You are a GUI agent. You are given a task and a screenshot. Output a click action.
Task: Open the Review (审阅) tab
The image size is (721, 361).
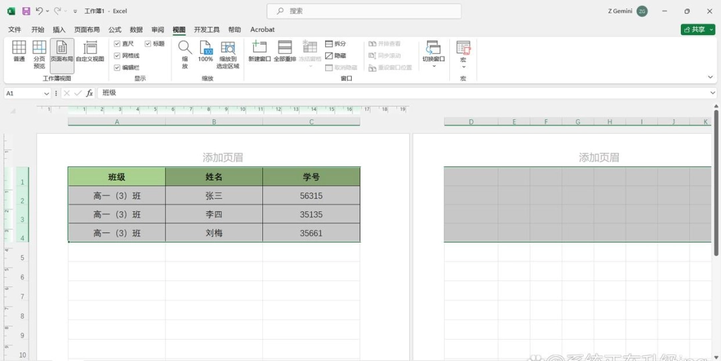[158, 29]
